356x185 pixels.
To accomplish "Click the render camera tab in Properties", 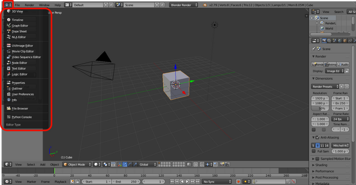I will coord(324,41).
